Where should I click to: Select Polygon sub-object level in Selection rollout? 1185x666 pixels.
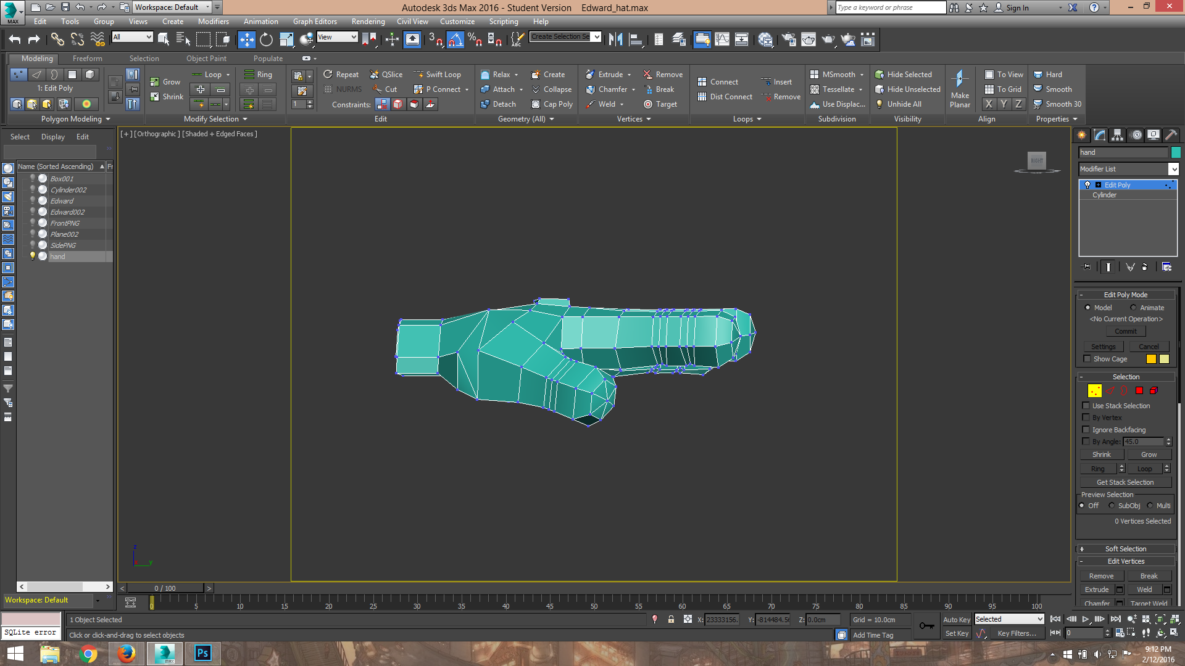tap(1139, 390)
